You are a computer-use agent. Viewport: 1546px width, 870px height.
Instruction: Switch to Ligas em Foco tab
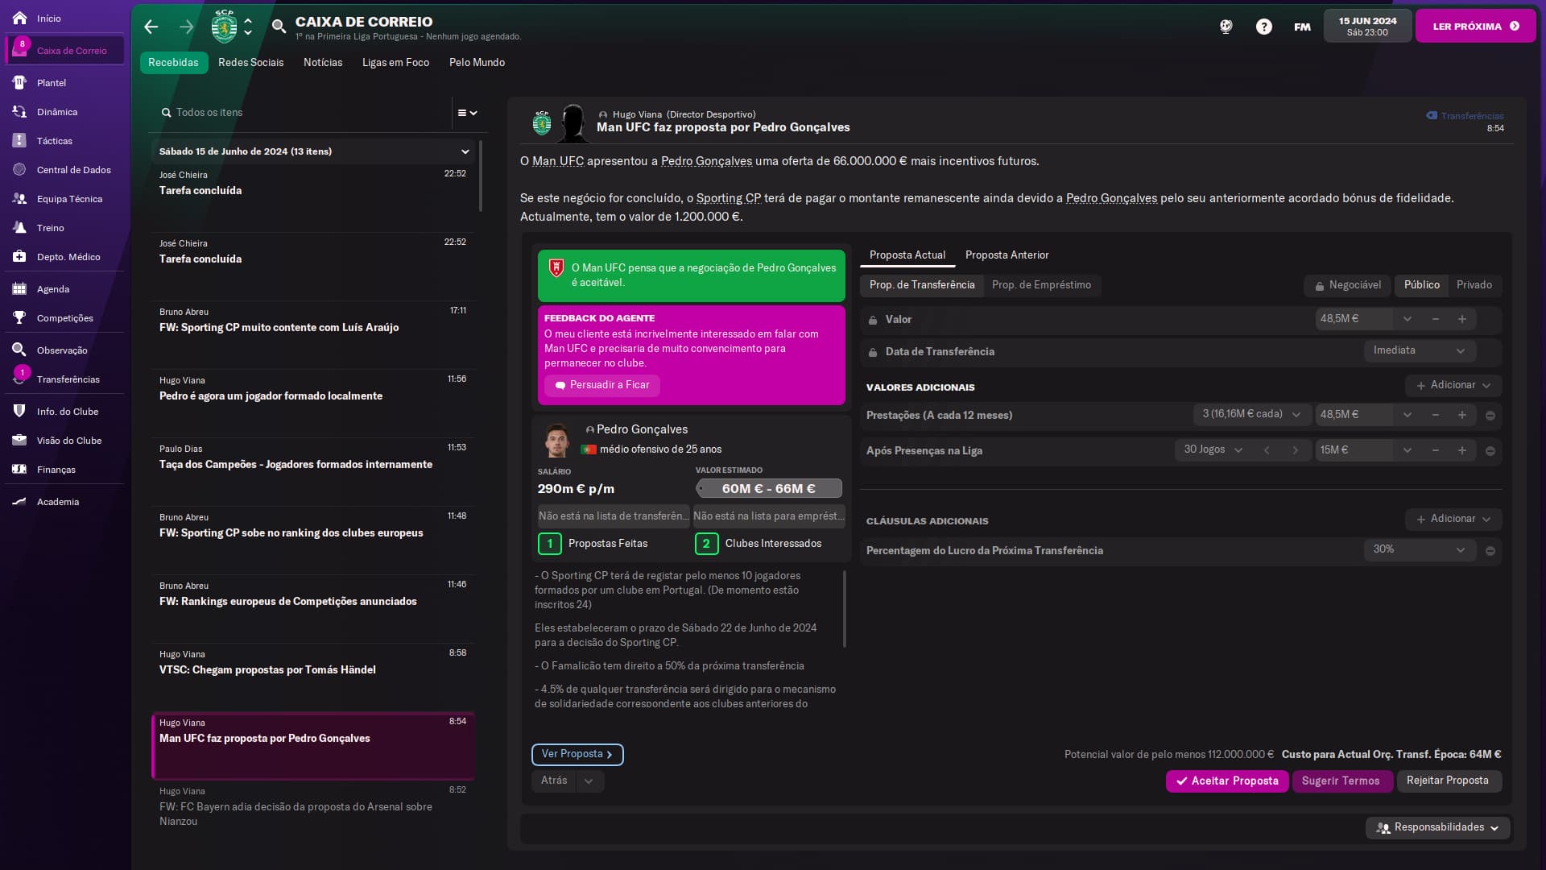click(x=395, y=62)
